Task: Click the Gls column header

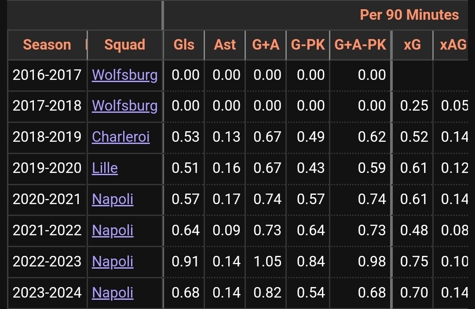Action: pos(184,45)
